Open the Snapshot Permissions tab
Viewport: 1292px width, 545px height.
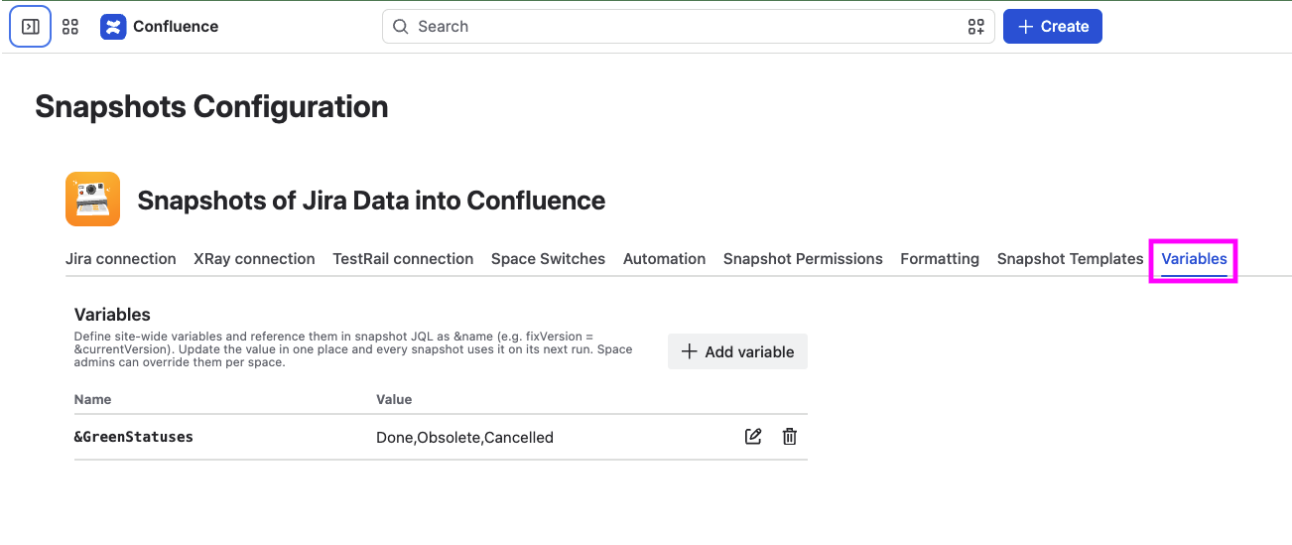(x=803, y=258)
